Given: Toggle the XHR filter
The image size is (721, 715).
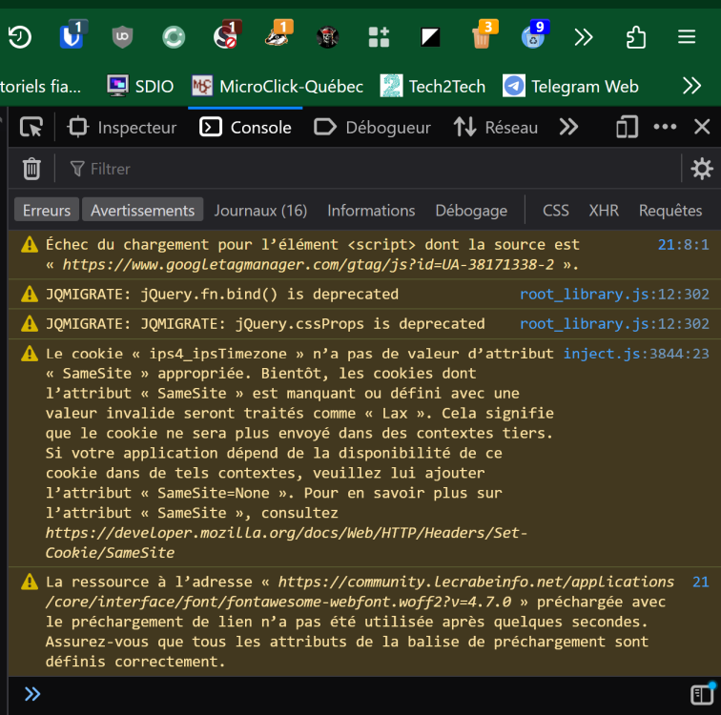Looking at the screenshot, I should click(604, 211).
